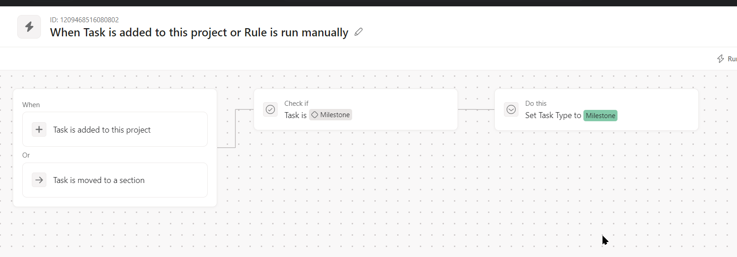Click the 'When' label in trigger panel
This screenshot has width=737, height=257.
[31, 105]
